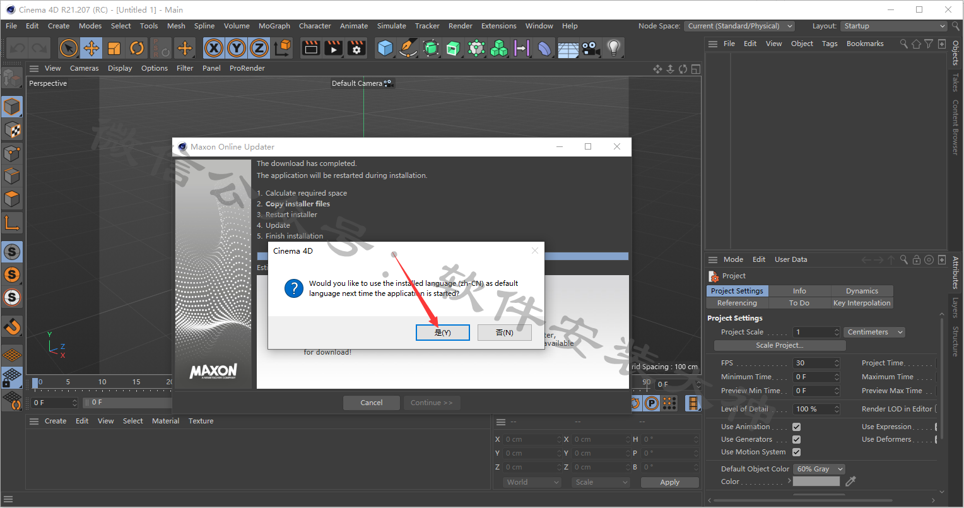Add a floor environment grid icon
The image size is (964, 508).
tap(568, 48)
